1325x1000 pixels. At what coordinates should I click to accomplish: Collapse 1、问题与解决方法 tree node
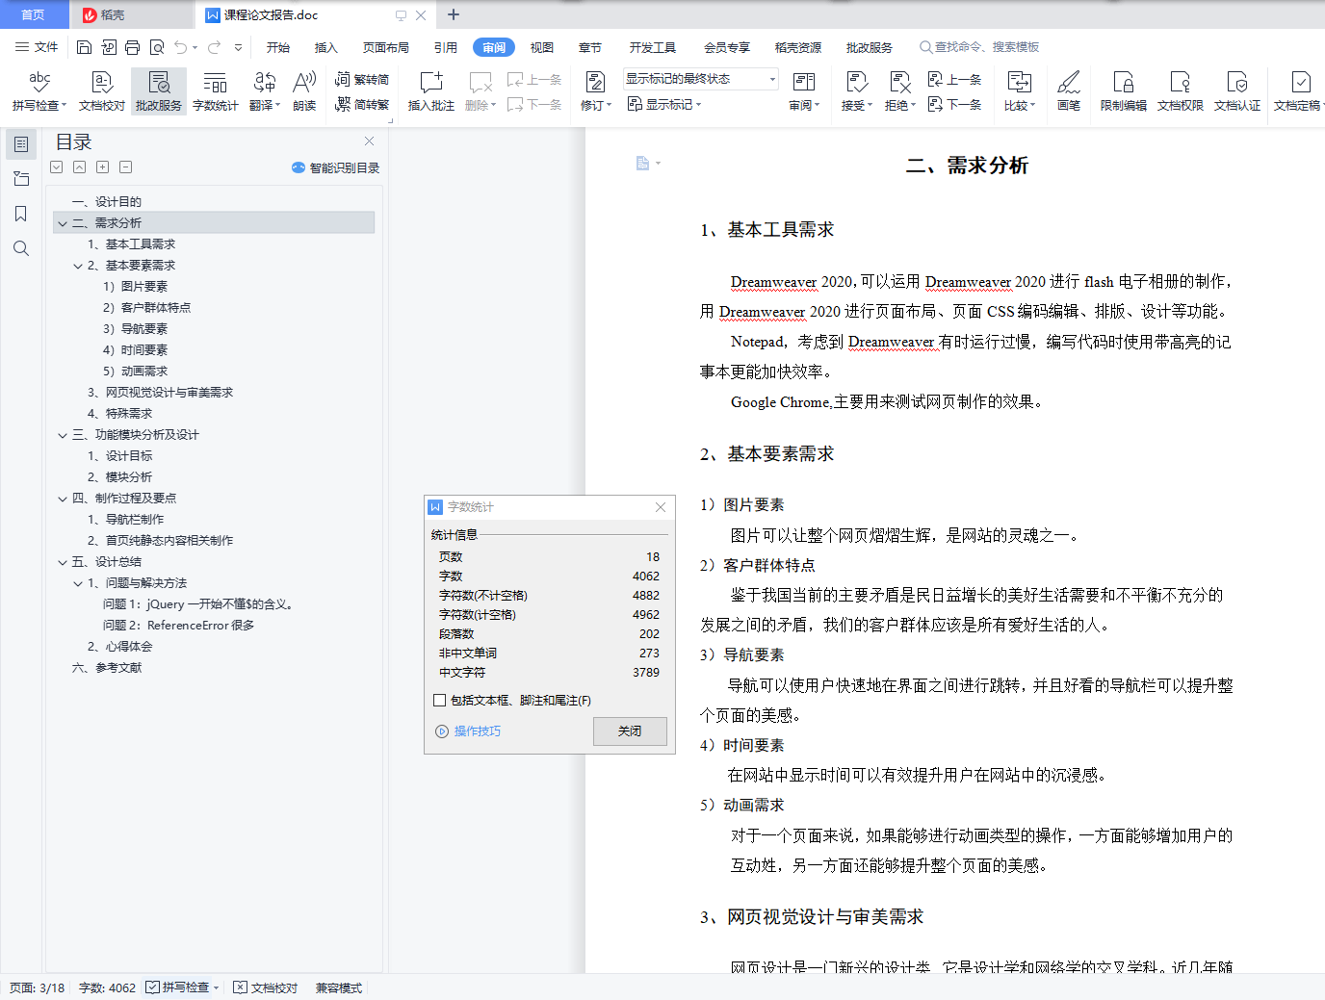(78, 583)
